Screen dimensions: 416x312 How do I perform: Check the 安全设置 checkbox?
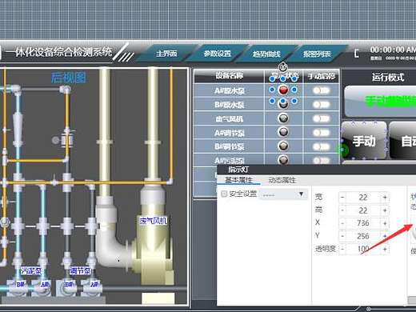224,194
